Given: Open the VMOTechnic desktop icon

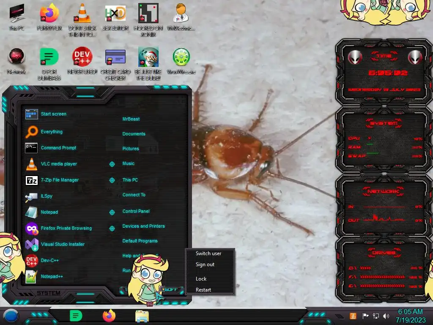Looking at the screenshot, I should [181, 17].
